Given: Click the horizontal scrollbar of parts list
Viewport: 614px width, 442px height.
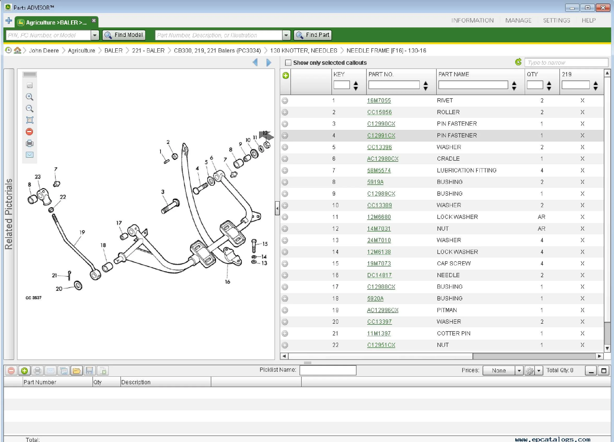Looking at the screenshot, I should [x=380, y=356].
